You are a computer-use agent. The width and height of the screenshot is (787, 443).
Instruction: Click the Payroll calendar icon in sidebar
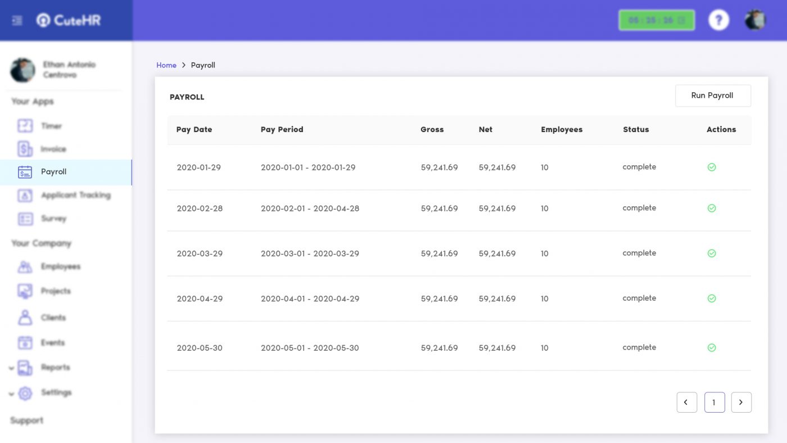[x=25, y=172]
